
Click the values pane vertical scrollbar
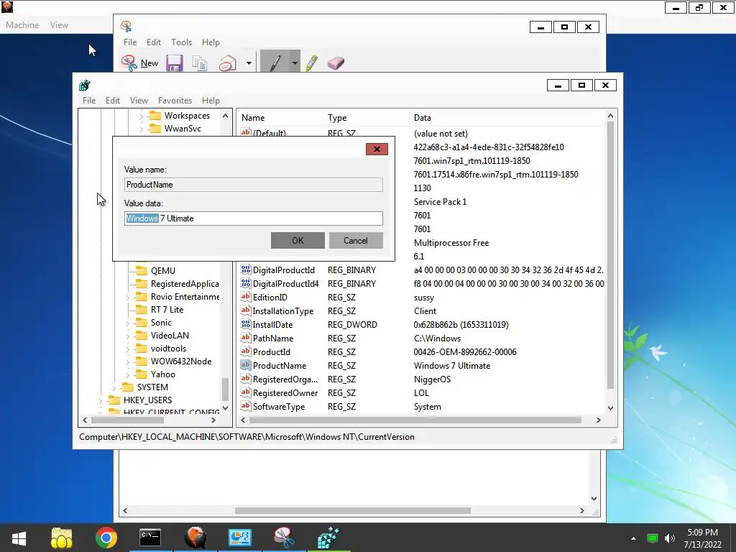click(610, 256)
